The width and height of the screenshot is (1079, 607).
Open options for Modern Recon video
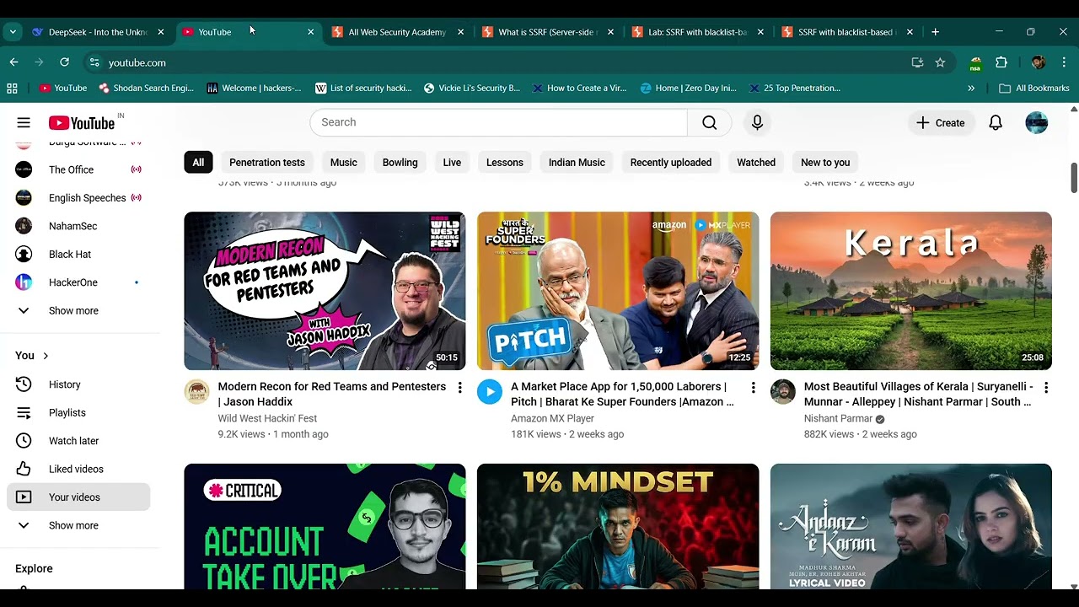[459, 388]
